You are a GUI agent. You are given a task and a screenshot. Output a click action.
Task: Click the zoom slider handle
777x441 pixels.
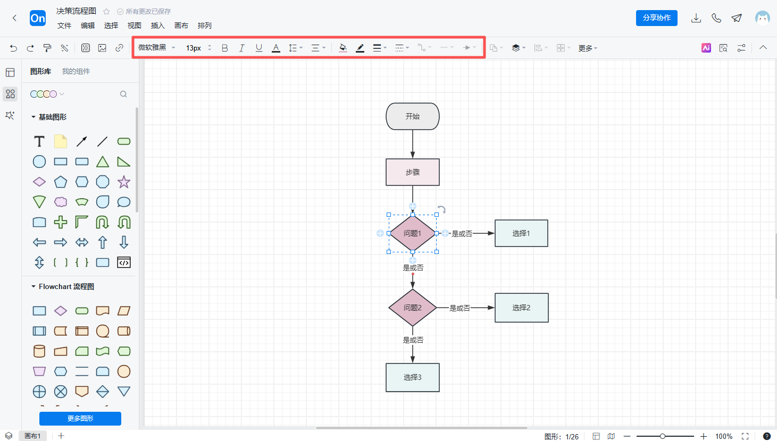click(663, 436)
